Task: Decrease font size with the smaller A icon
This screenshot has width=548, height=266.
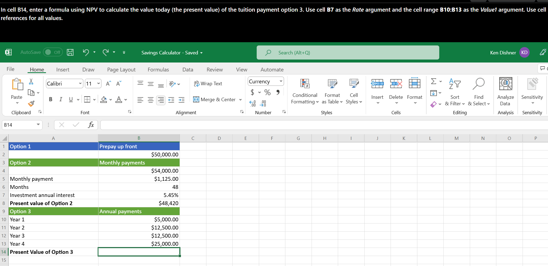Action: (118, 84)
